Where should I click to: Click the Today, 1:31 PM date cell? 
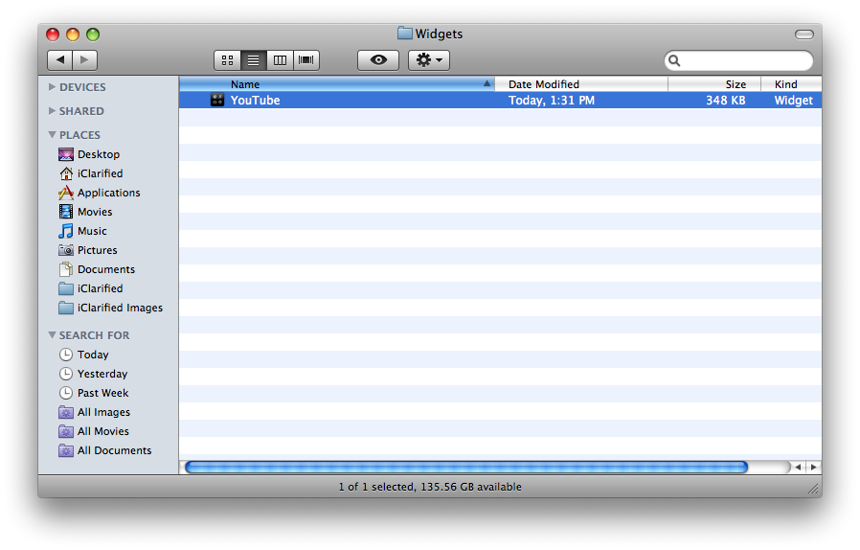pyautogui.click(x=552, y=101)
